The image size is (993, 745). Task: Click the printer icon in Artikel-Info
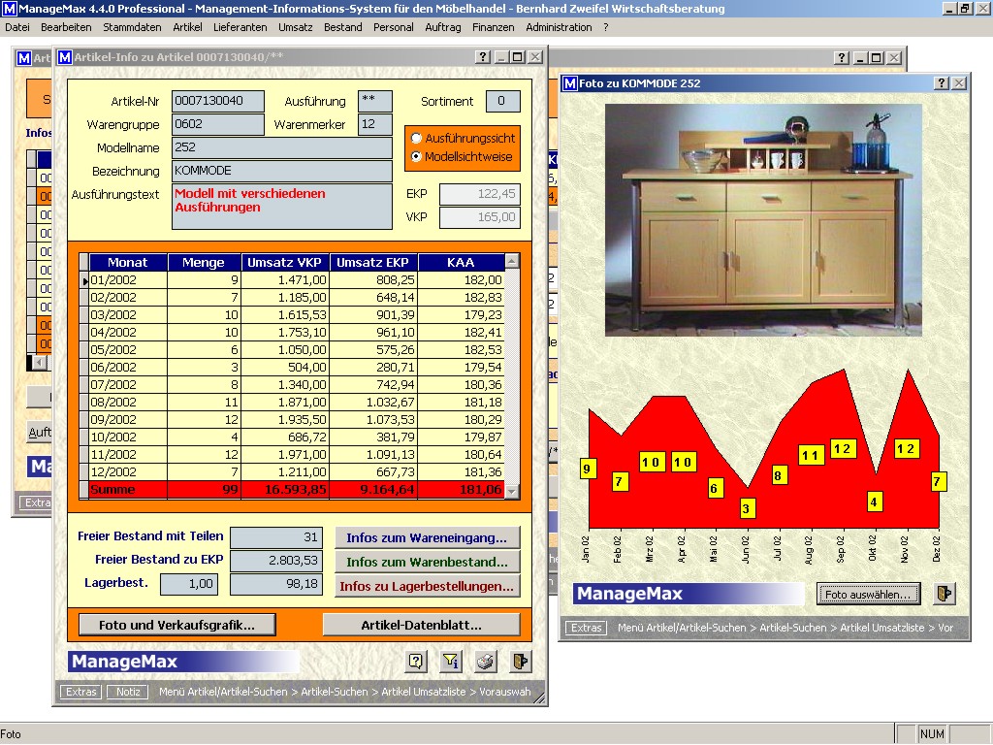pyautogui.click(x=486, y=662)
